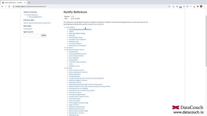Screen dimensions: 207x116
Task: Click the page vertical scrollbar
Action: [206, 41]
